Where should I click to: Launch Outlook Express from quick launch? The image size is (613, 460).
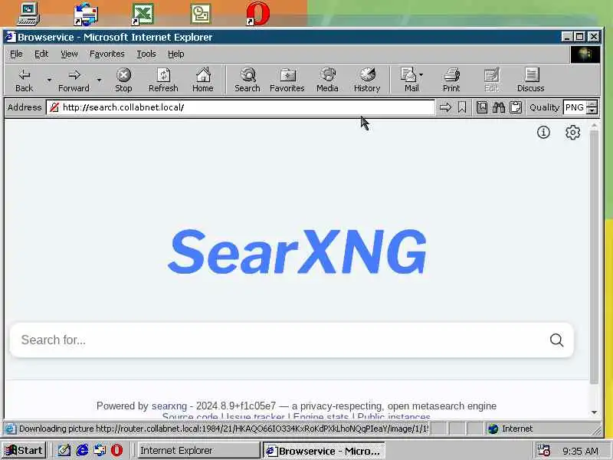tap(100, 450)
